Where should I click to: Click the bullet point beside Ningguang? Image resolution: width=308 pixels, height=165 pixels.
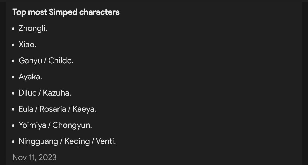pyautogui.click(x=13, y=142)
